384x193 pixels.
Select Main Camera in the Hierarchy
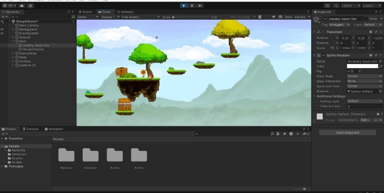click(x=29, y=25)
